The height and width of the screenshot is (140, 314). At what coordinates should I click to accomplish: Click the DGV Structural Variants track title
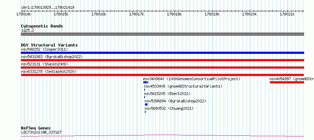(x=49, y=45)
